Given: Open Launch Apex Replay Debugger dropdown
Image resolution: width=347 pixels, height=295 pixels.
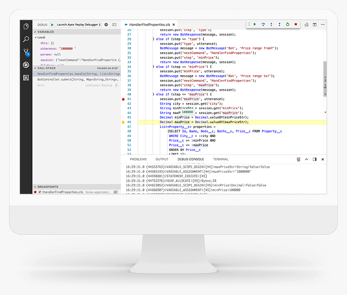Looking at the screenshot, I should [79, 25].
